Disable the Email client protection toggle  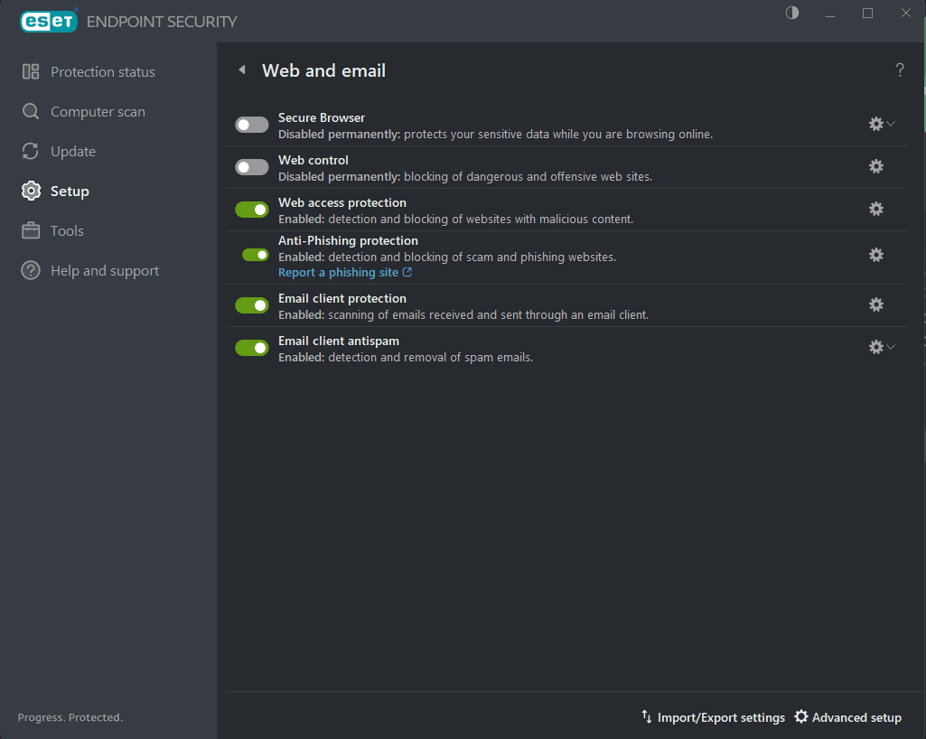pyautogui.click(x=252, y=305)
